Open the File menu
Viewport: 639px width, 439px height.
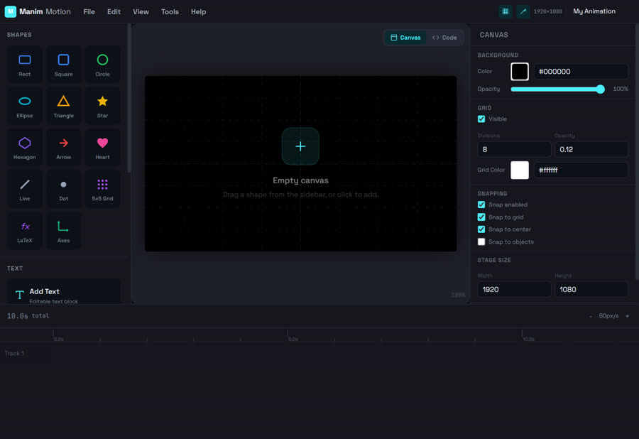click(89, 12)
